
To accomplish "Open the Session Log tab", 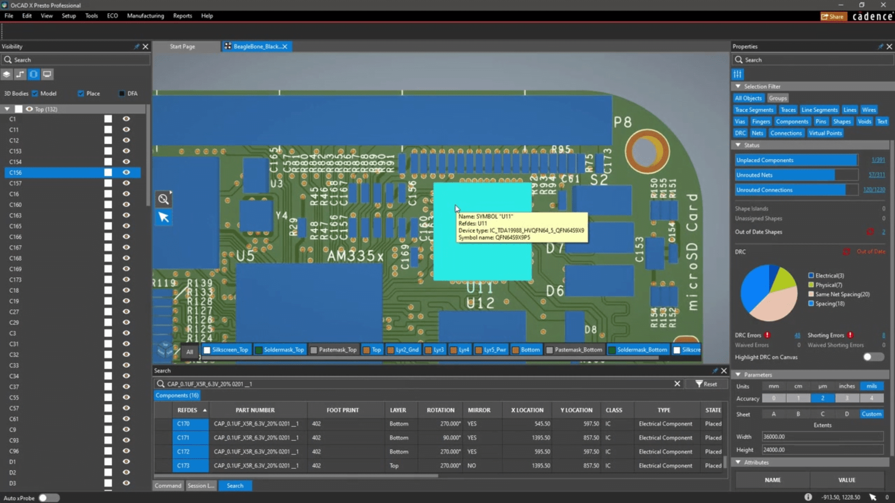I will [x=201, y=486].
